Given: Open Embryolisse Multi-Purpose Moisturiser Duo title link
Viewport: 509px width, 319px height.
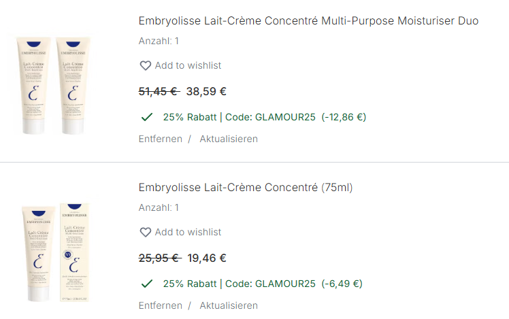Looking at the screenshot, I should [308, 21].
